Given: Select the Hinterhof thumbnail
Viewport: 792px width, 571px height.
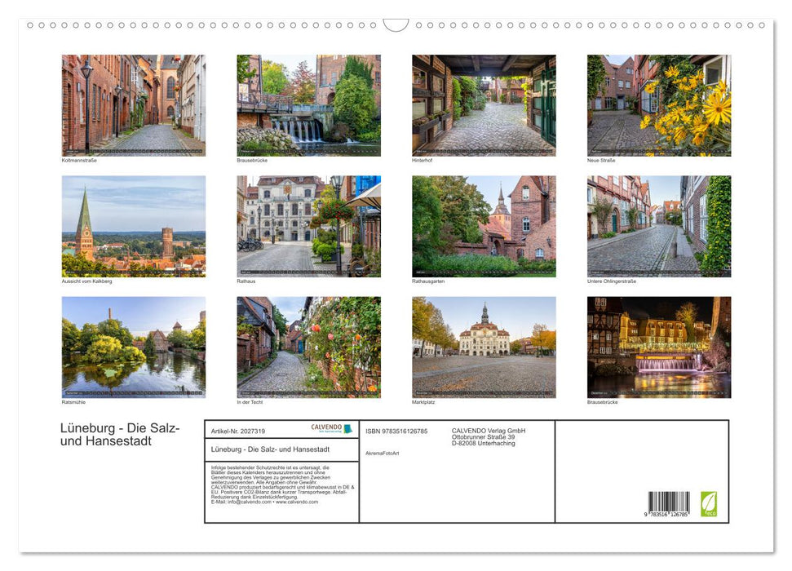Looking at the screenshot, I should (483, 104).
